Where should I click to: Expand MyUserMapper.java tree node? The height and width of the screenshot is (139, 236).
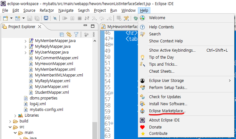(x=25, y=53)
